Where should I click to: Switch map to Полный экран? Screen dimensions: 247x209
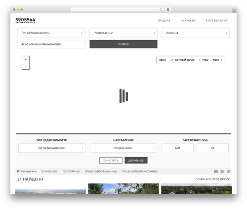[182, 60]
